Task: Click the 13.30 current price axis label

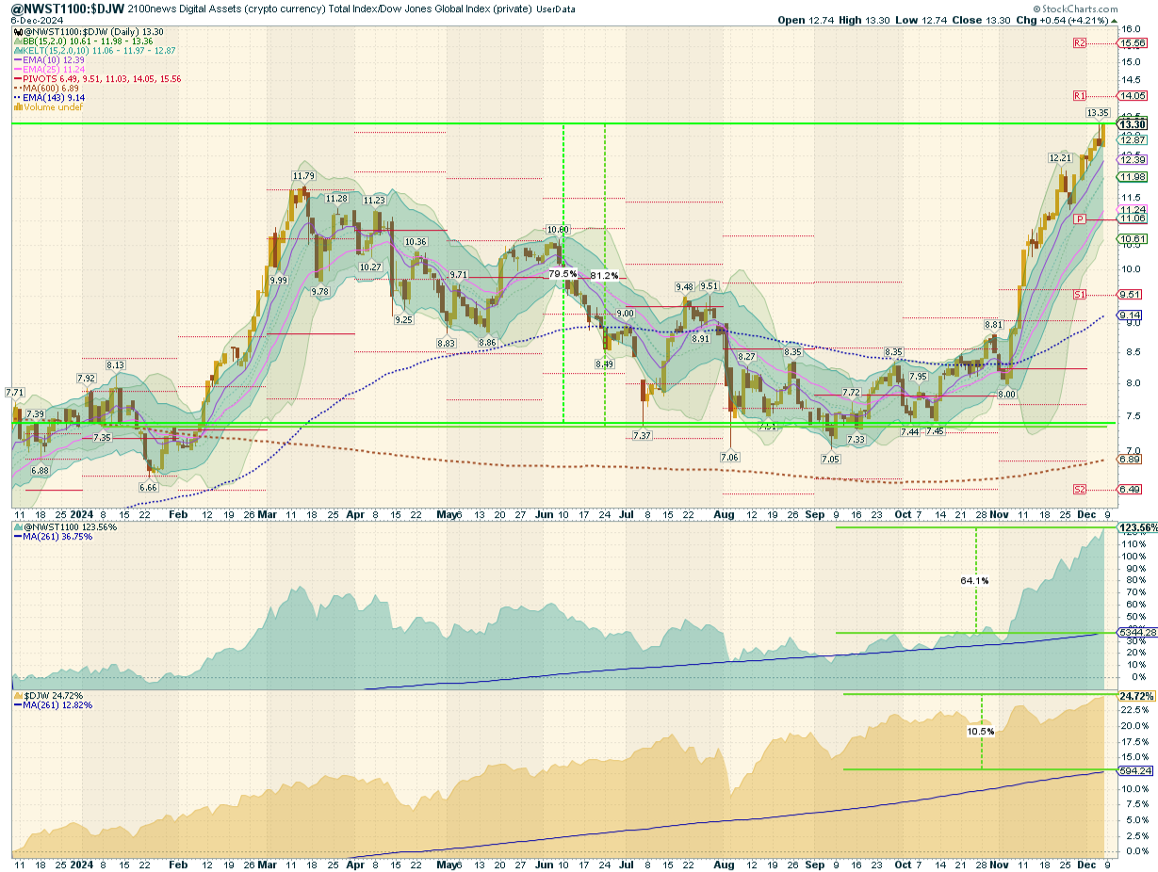Action: pos(1132,124)
